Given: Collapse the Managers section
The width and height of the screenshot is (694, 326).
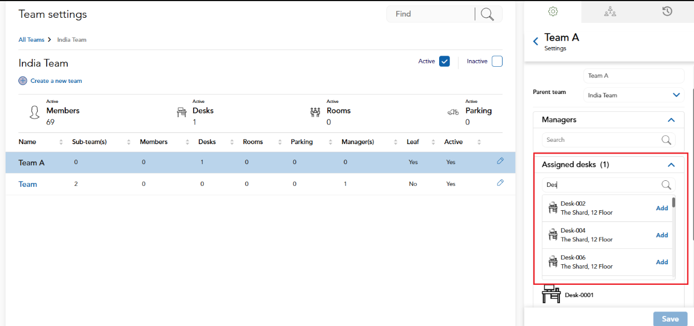Looking at the screenshot, I should click(x=671, y=120).
